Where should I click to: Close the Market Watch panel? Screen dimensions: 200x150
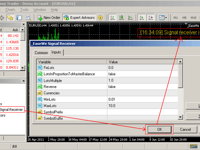23,24
